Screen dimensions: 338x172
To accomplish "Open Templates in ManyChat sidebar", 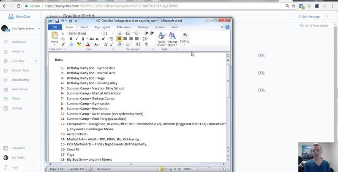I will 19,148.
